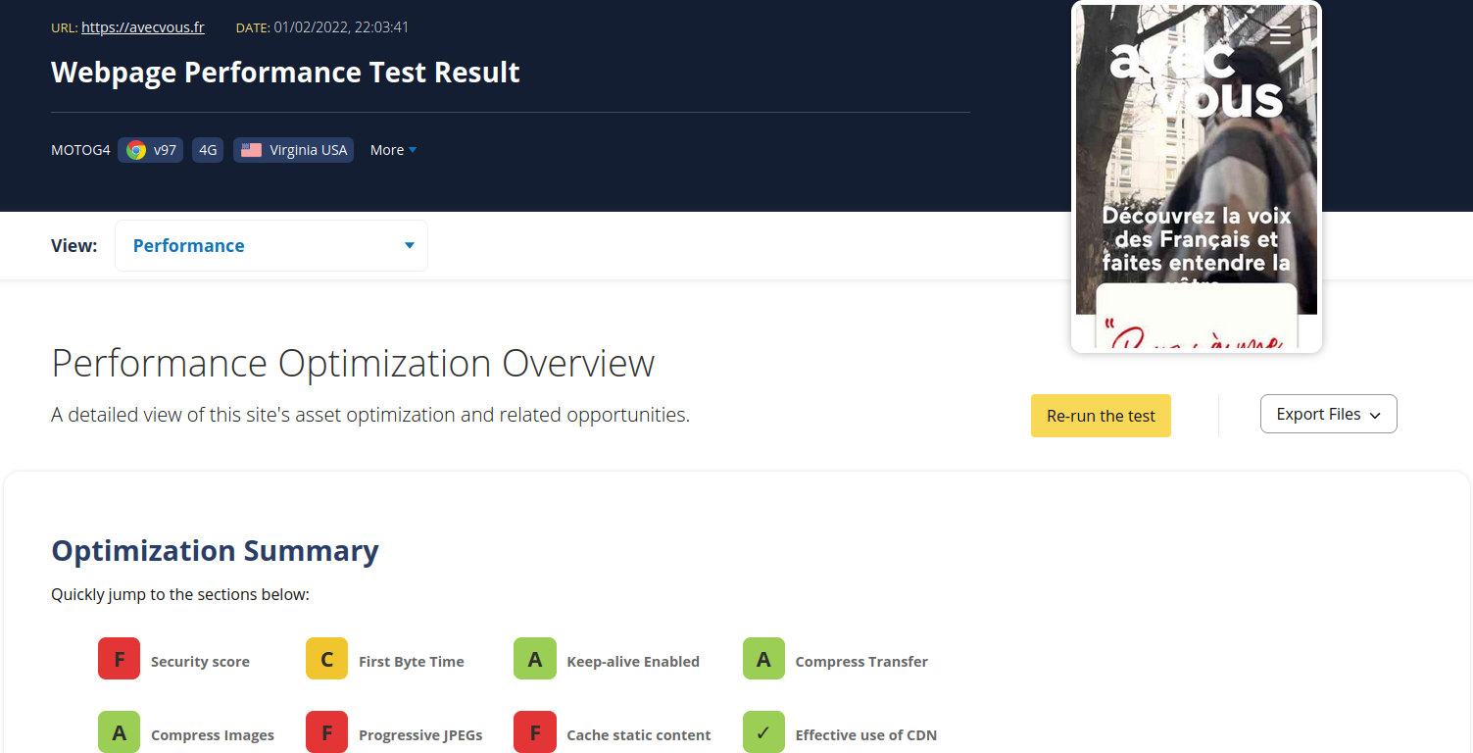Click the 4G connection speed badge
This screenshot has width=1473, height=753.
click(x=207, y=149)
